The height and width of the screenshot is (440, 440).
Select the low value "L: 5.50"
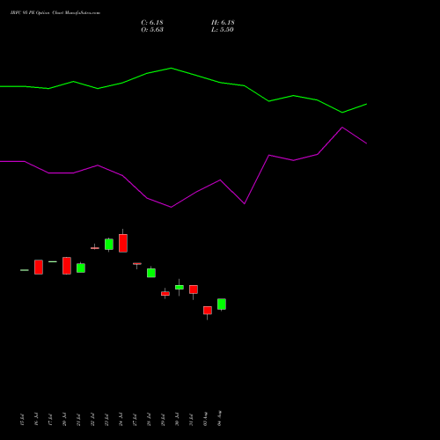pyautogui.click(x=223, y=30)
